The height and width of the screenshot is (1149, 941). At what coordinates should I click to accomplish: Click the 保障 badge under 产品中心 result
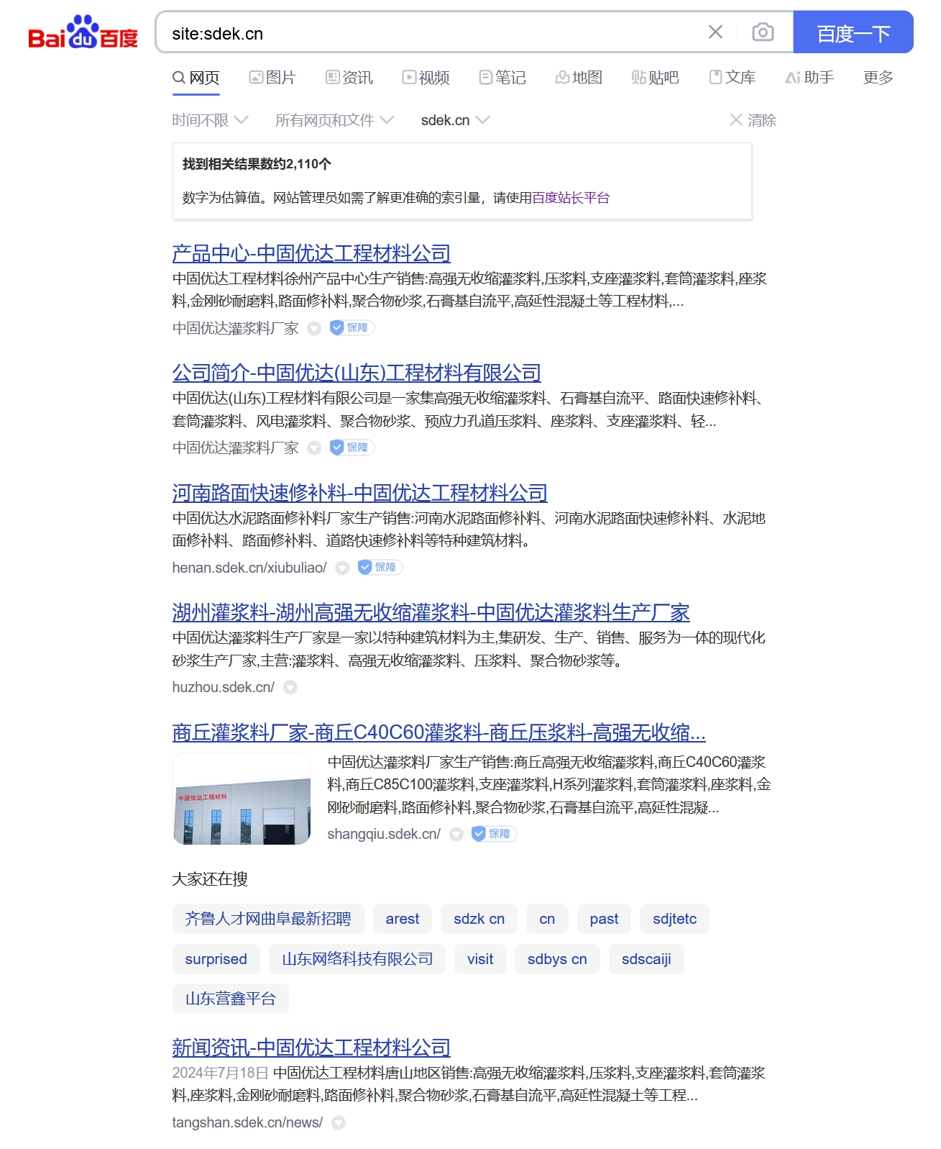click(352, 328)
